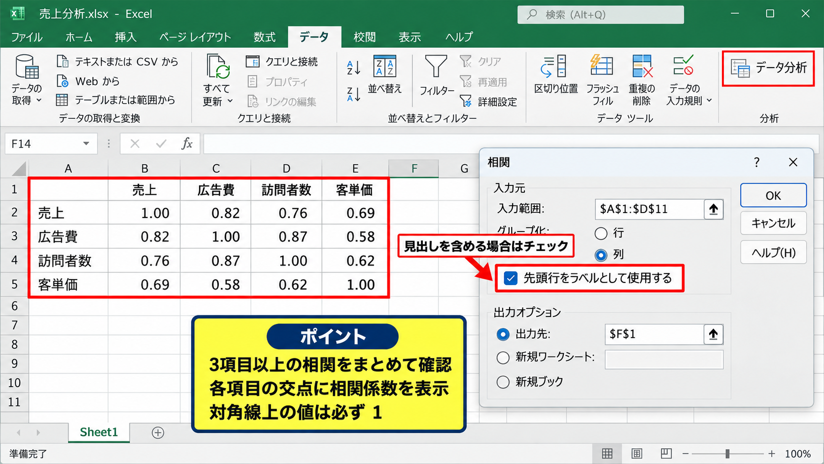
Task: Run フラッシュ フィル
Action: [x=602, y=80]
